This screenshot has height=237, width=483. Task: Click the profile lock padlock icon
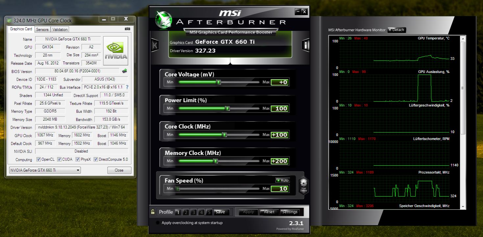153,212
